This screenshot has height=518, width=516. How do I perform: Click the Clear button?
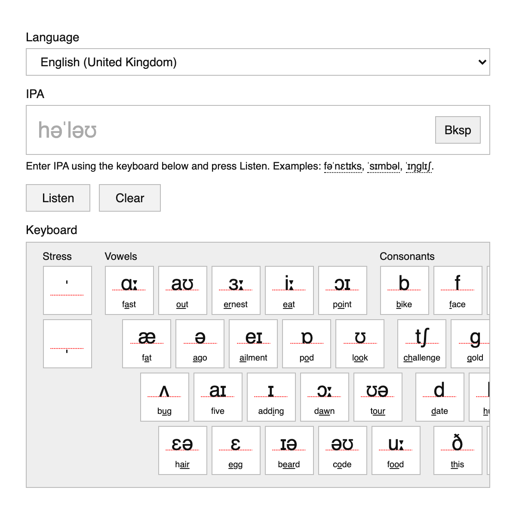tap(129, 198)
